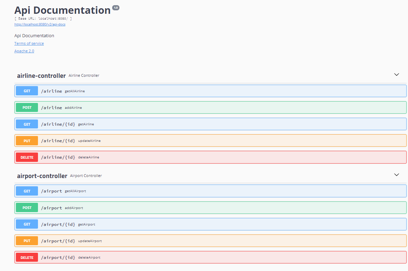Click GET button for getAllAirport
Viewport: 408px width, 271px height.
(x=27, y=191)
